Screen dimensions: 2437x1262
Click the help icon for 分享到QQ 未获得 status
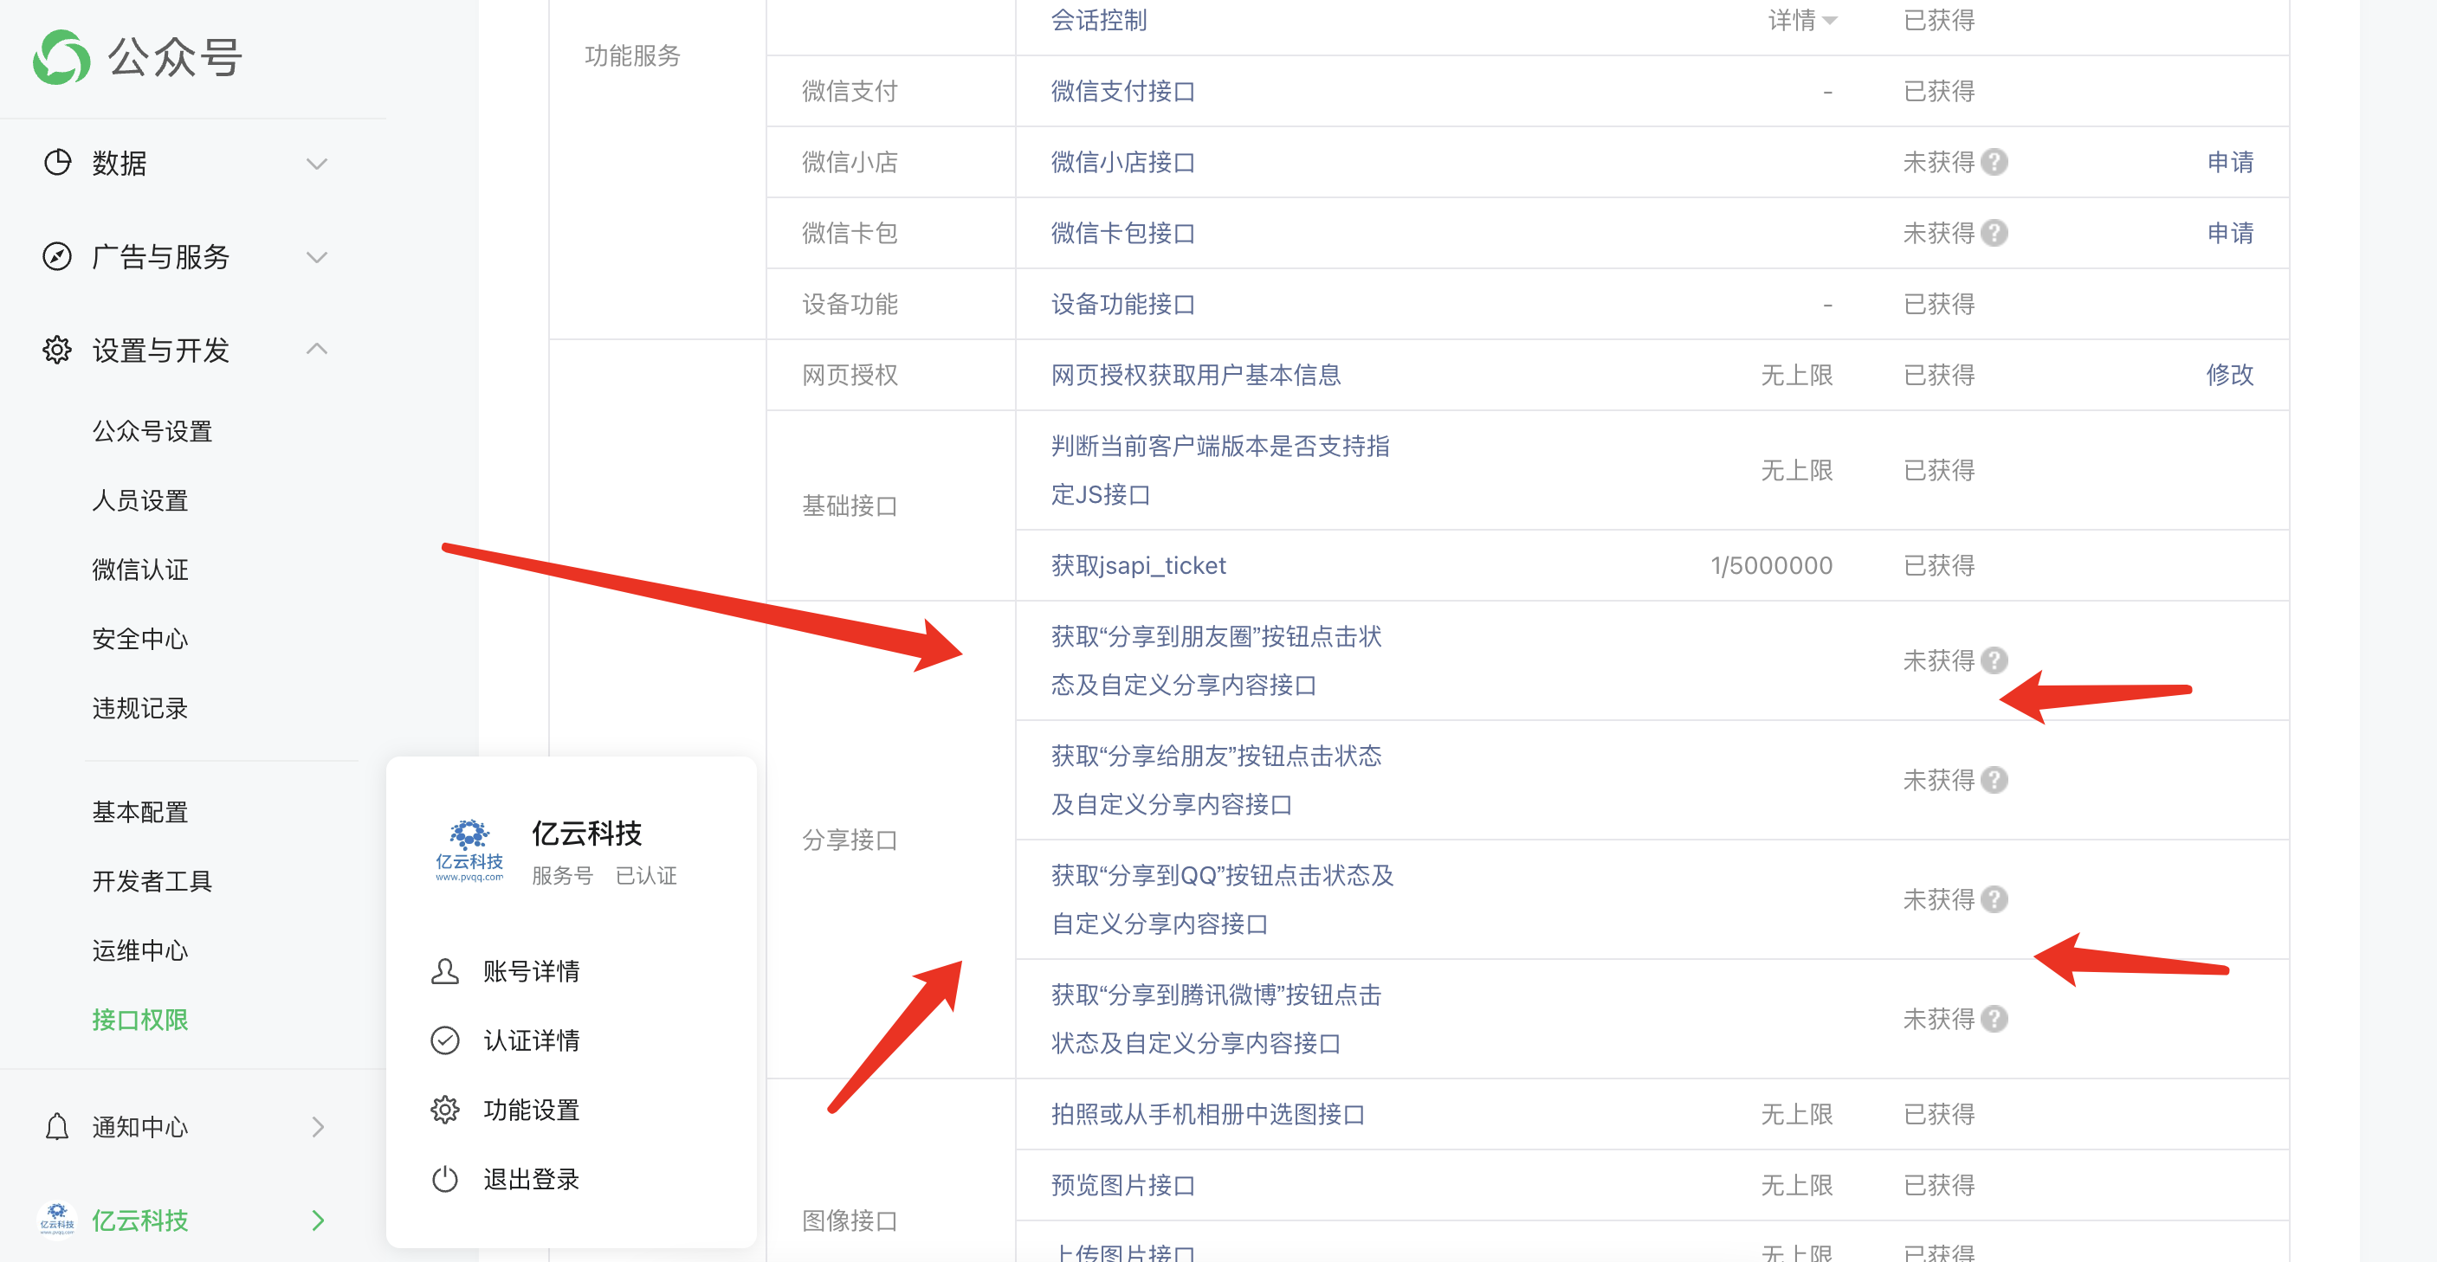coord(1994,899)
